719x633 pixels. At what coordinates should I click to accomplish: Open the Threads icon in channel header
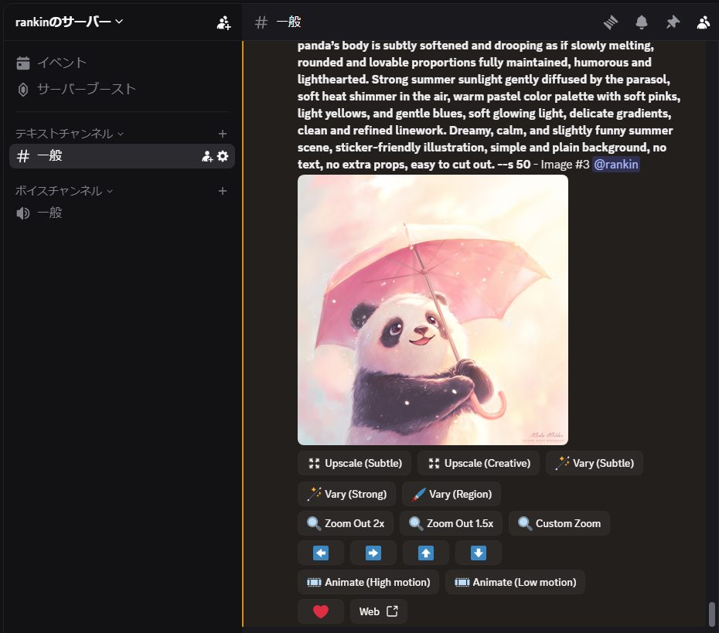[x=611, y=22]
